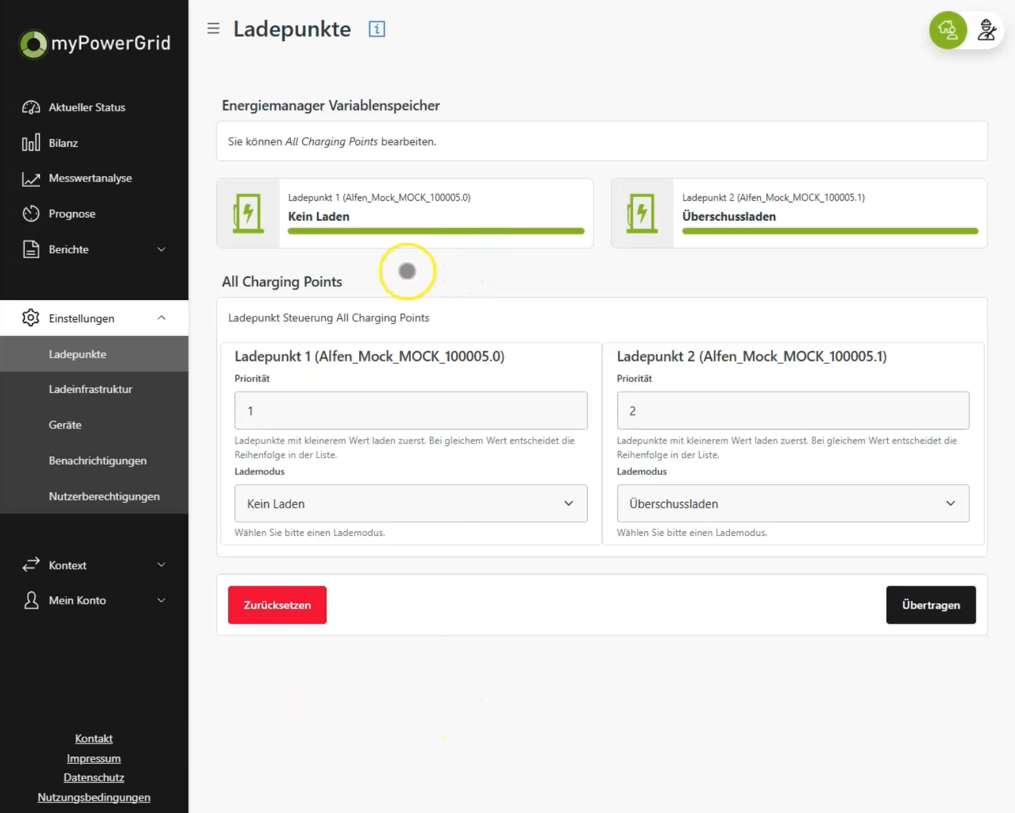This screenshot has height=813, width=1015.
Task: Click the Prognose clock icon
Action: 31,214
